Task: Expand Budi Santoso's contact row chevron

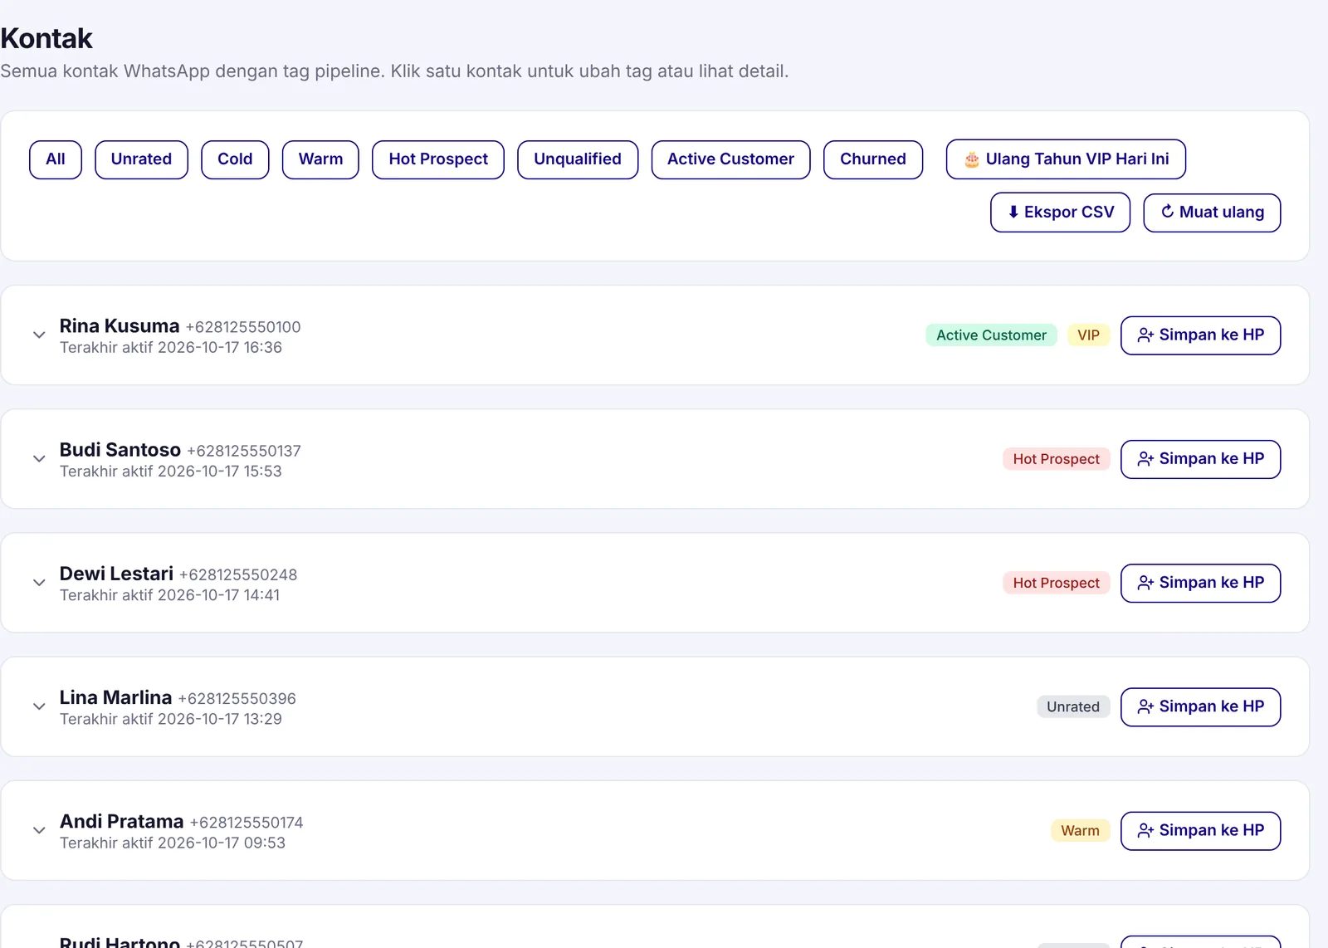Action: point(39,459)
